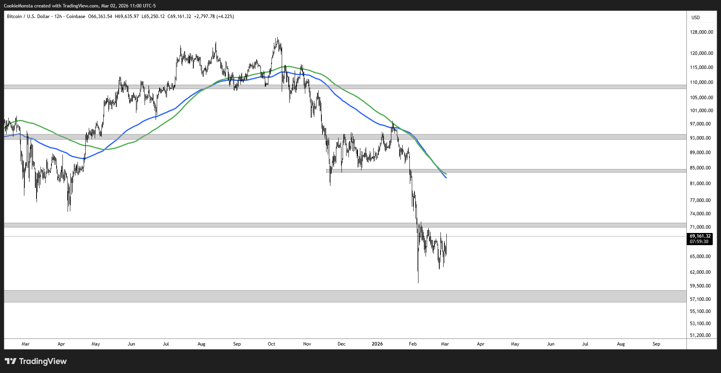Click the 128,000.00 price scale label
Screen dimensions: 721x373
(701, 32)
